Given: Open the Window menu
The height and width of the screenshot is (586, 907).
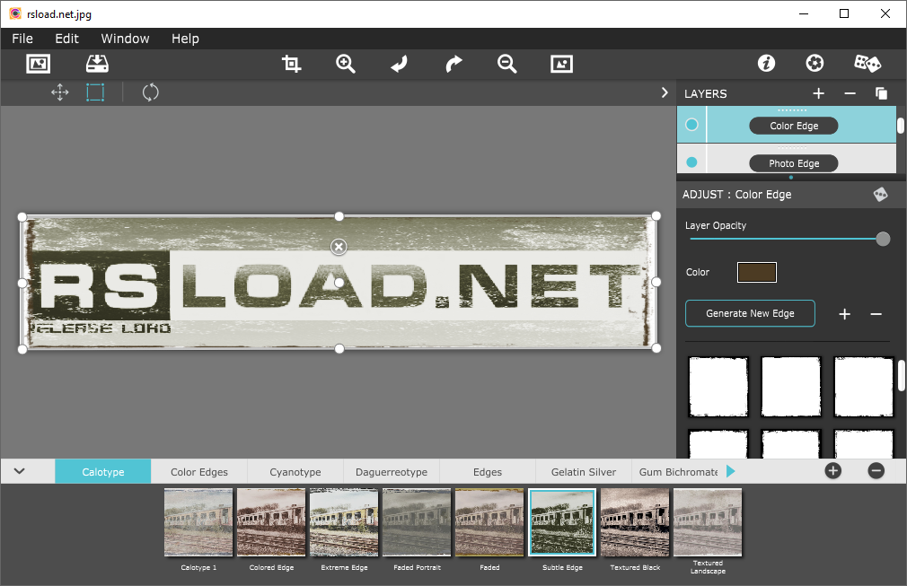Looking at the screenshot, I should [125, 39].
